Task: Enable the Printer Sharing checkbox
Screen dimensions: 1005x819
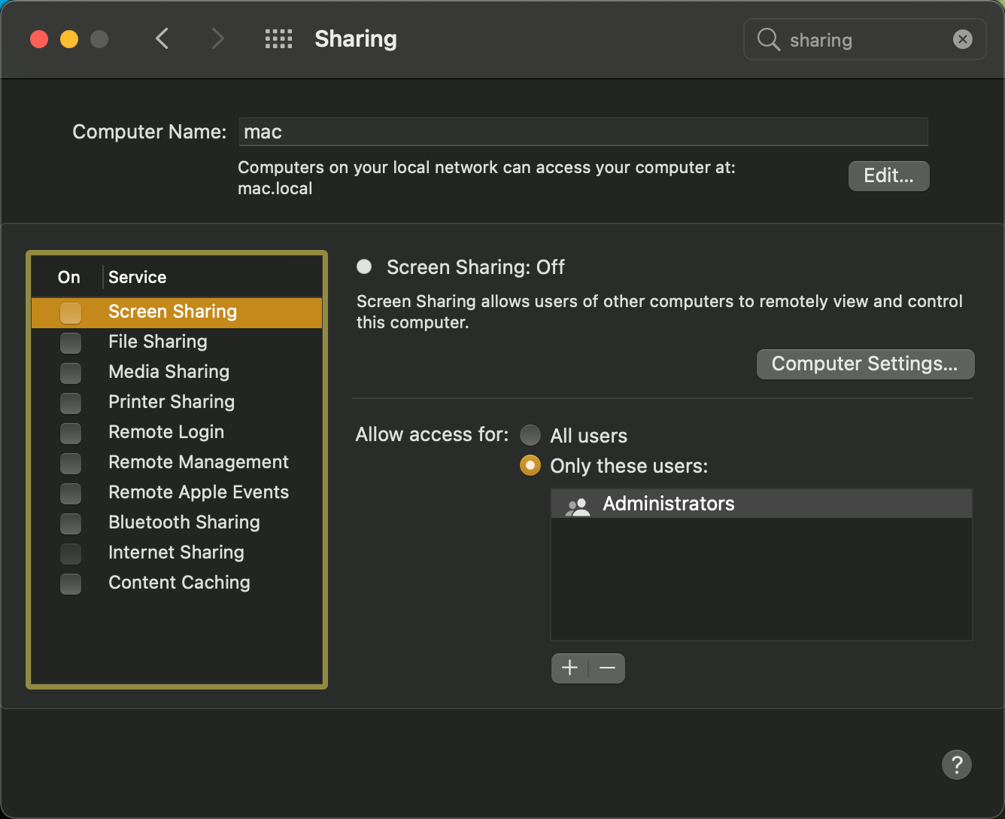Action: point(71,403)
